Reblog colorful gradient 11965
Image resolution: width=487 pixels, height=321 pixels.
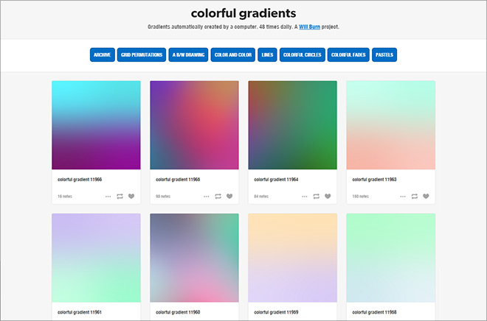tap(218, 196)
